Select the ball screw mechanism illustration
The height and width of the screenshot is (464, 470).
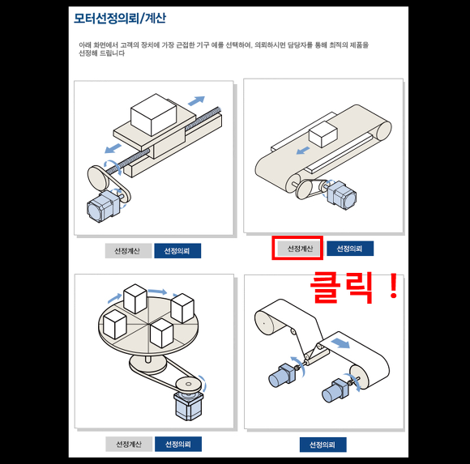(154, 158)
